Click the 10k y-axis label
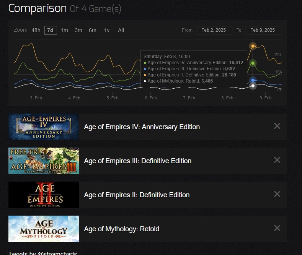The height and width of the screenshot is (255, 302). (x=278, y=72)
